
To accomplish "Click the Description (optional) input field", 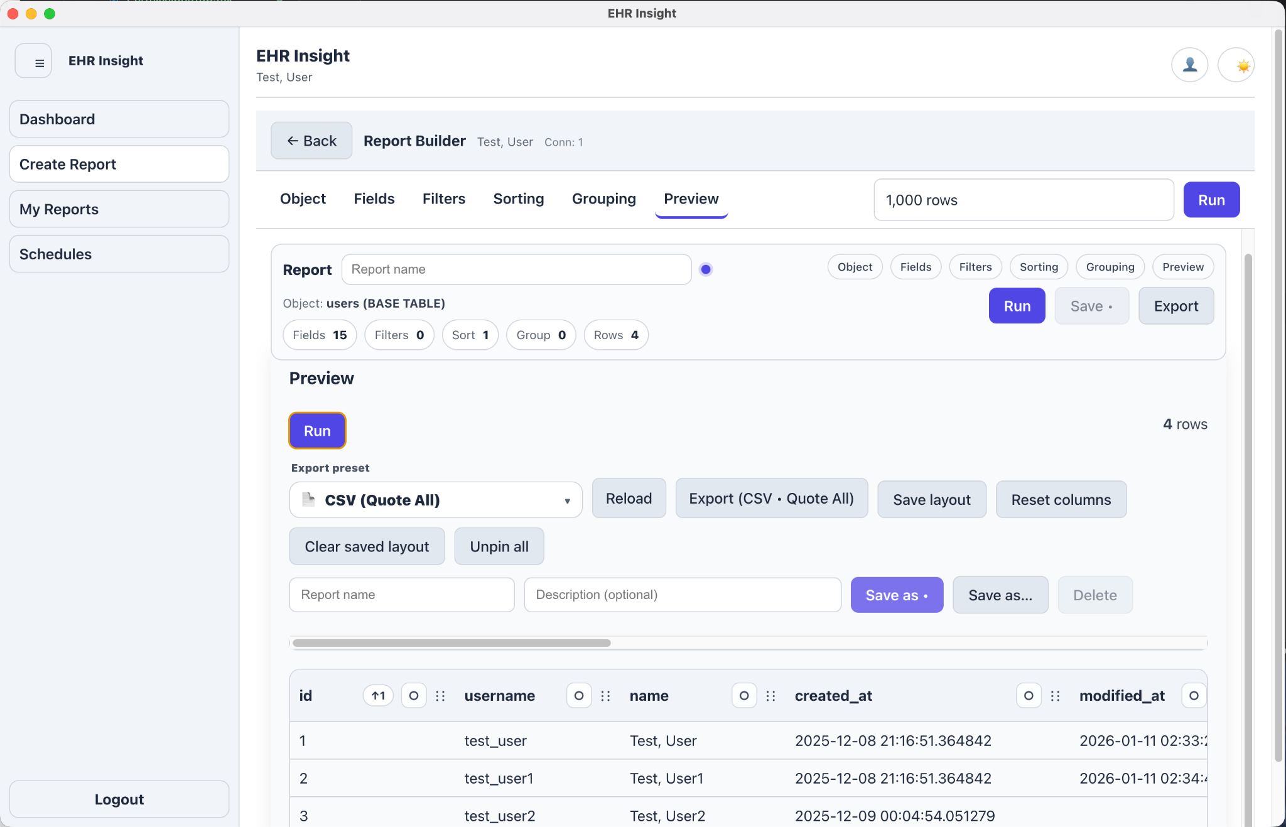I will (682, 595).
